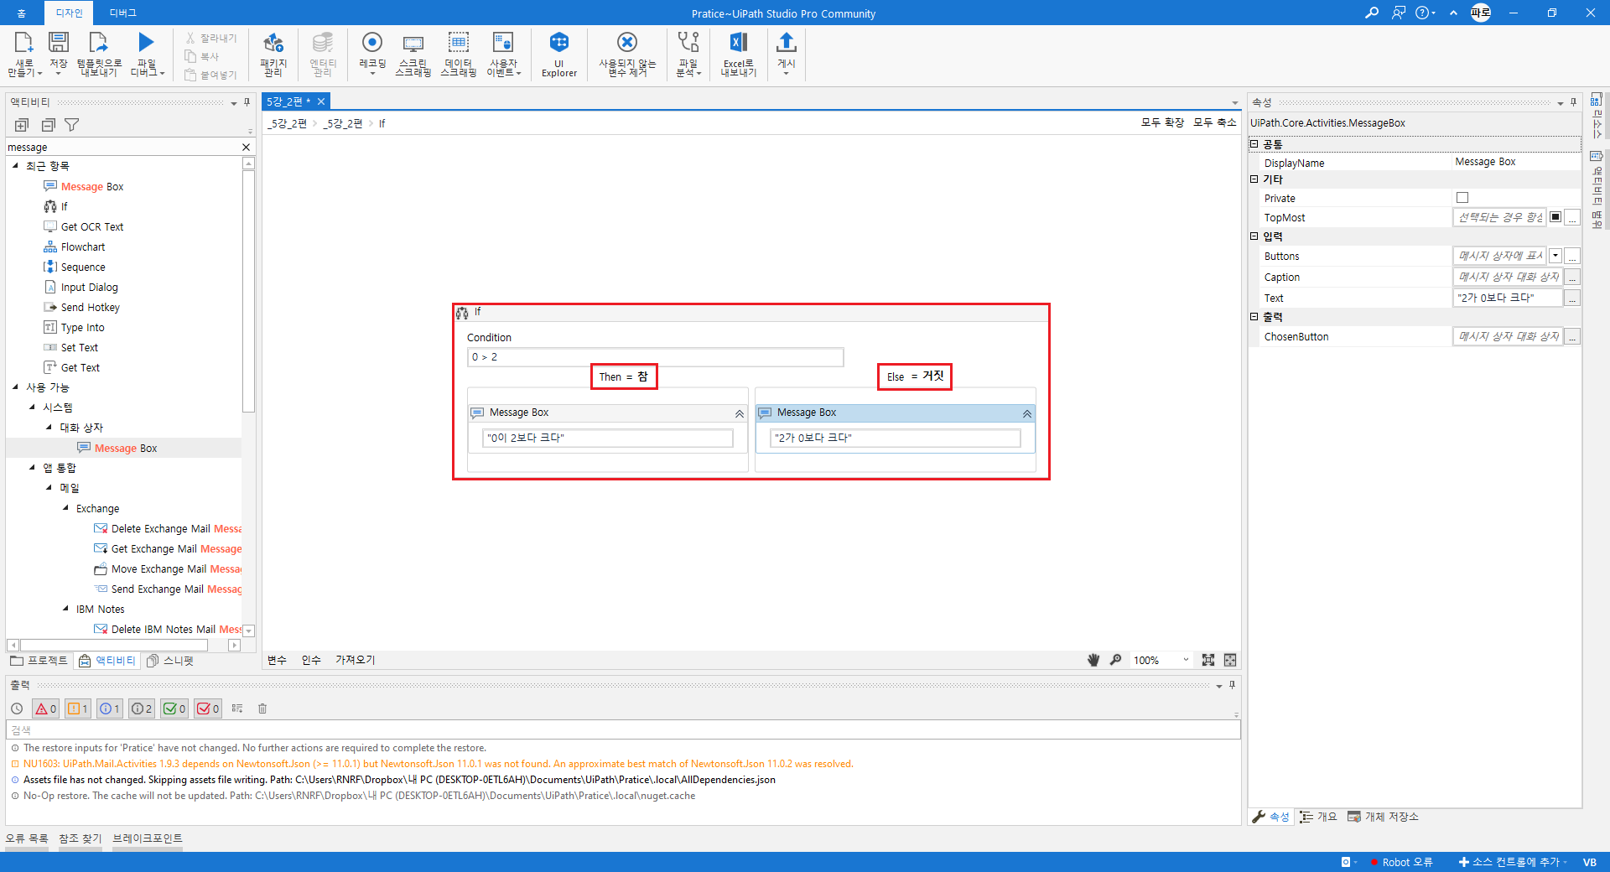Click zoom magnifier icon in designer footer
The width and height of the screenshot is (1610, 872).
pyautogui.click(x=1115, y=660)
